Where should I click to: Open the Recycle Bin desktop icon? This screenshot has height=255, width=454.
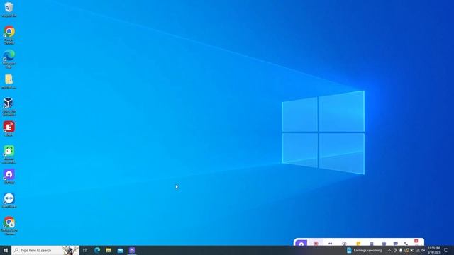pos(9,9)
